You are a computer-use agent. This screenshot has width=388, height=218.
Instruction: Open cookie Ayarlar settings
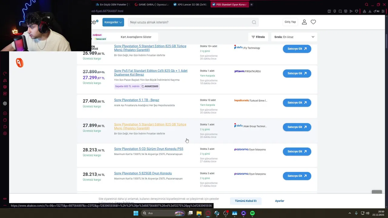[279, 201]
